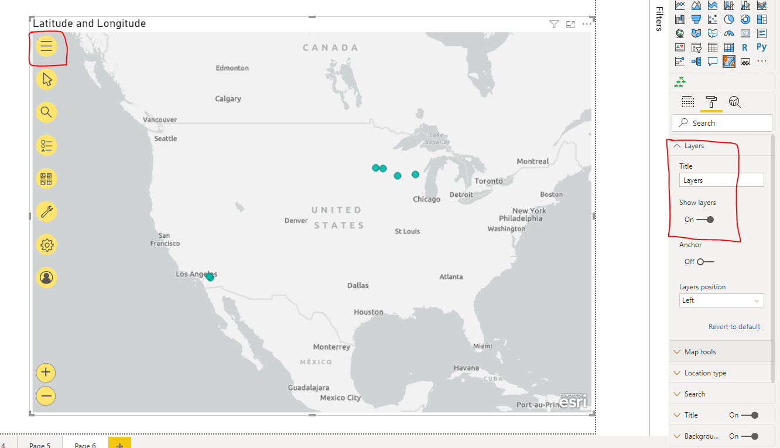The width and height of the screenshot is (780, 448).
Task: Select the Q&A speech bubble visual
Action: pyautogui.click(x=713, y=61)
